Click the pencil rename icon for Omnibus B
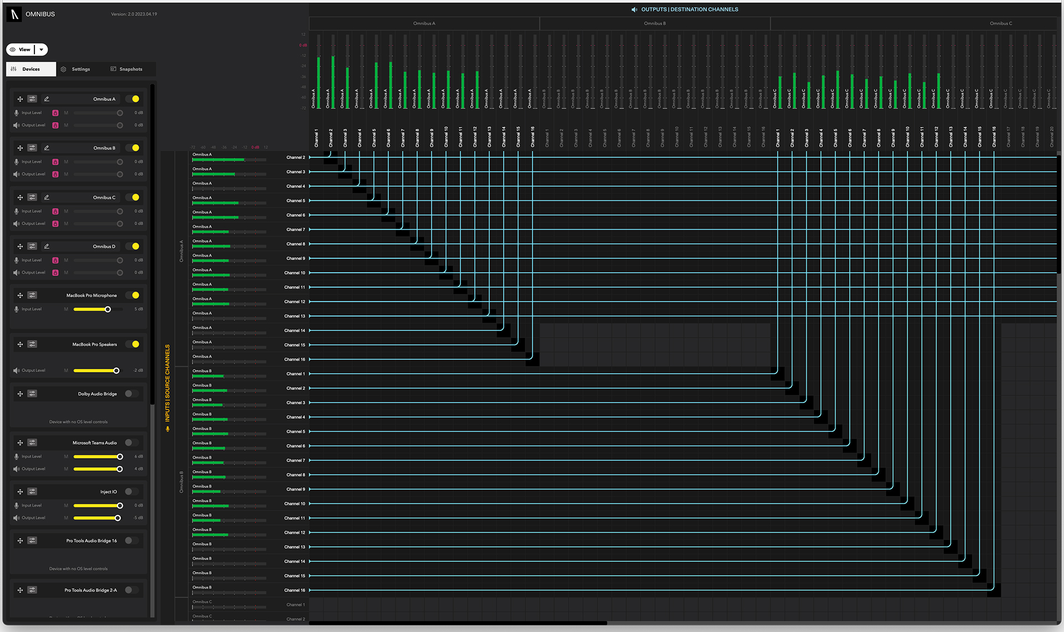1064x632 pixels. [x=47, y=148]
